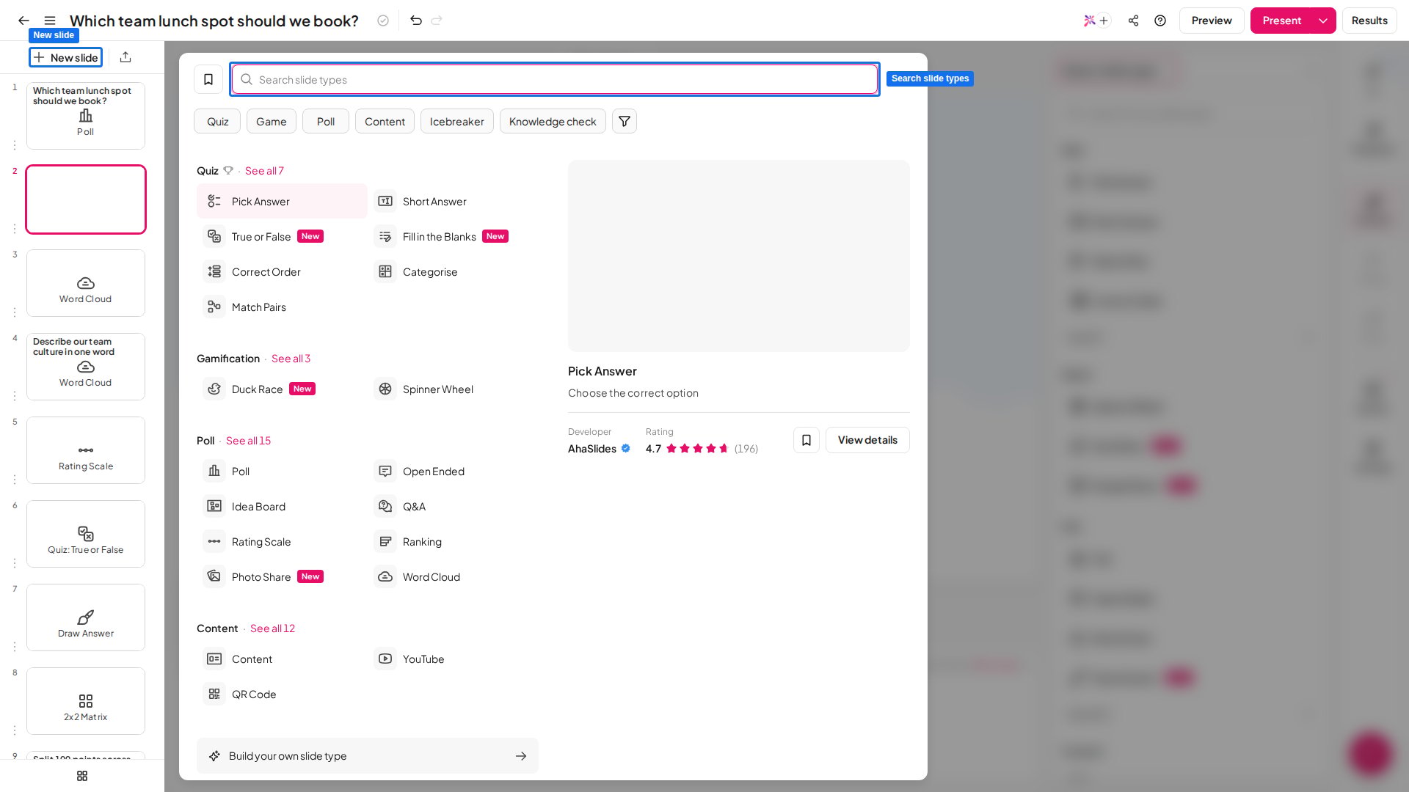Go back with the arrow icon
The height and width of the screenshot is (792, 1409).
pyautogui.click(x=23, y=21)
